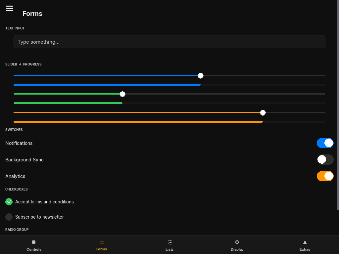Enable the Background Sync switch
This screenshot has height=254, width=339.
click(x=325, y=160)
